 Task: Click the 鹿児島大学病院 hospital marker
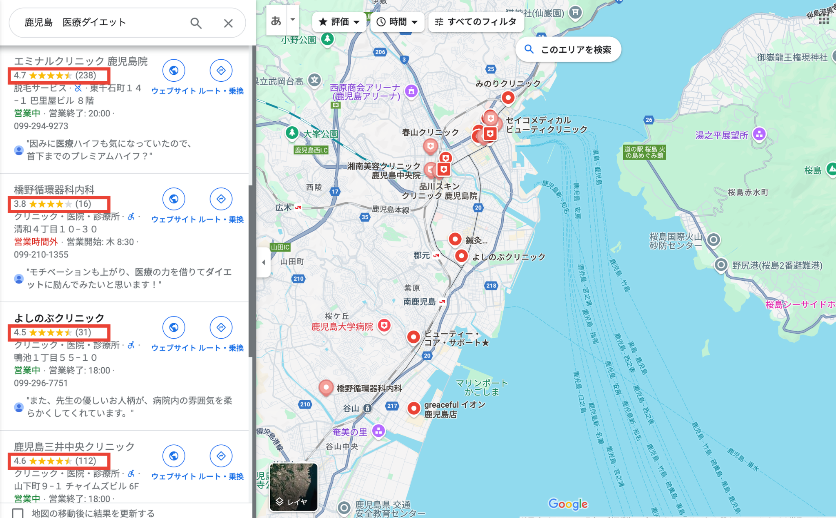point(384,326)
